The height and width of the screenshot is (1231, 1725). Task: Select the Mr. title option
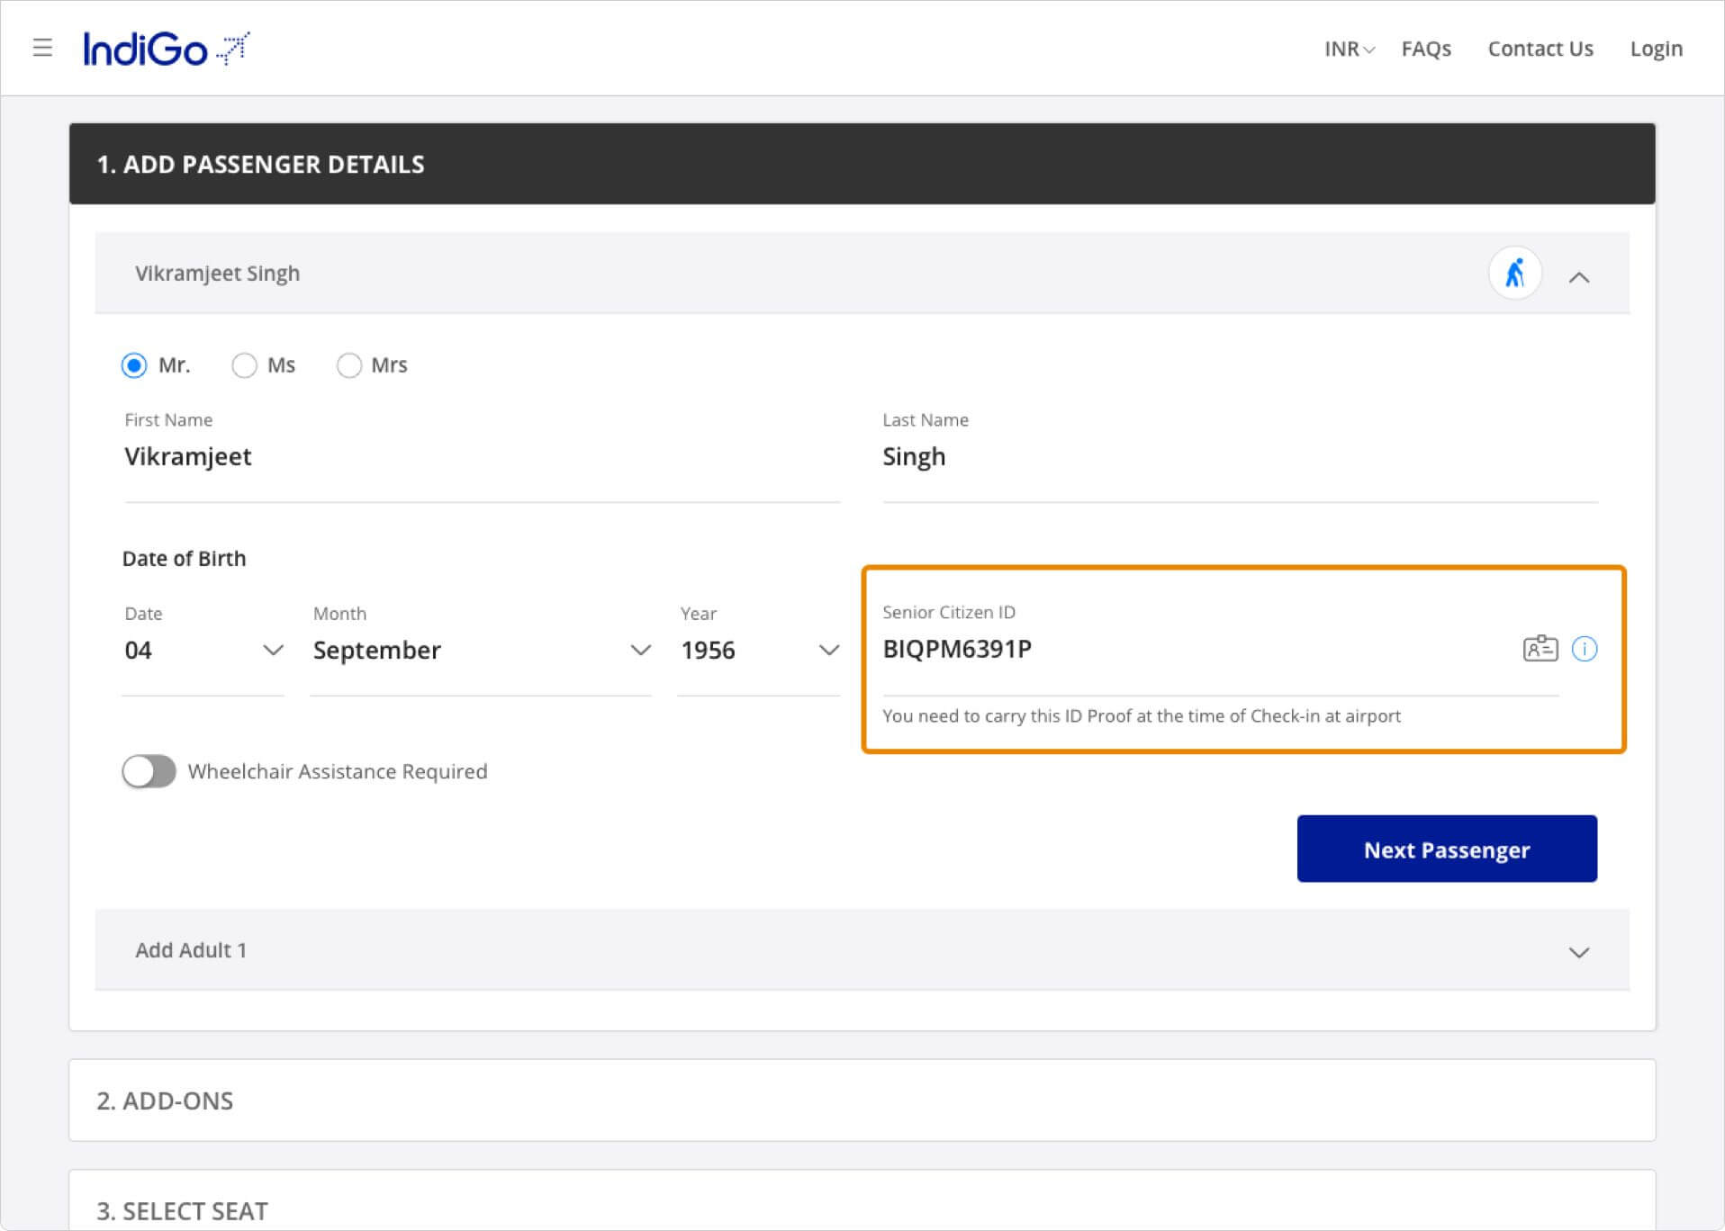click(x=134, y=365)
